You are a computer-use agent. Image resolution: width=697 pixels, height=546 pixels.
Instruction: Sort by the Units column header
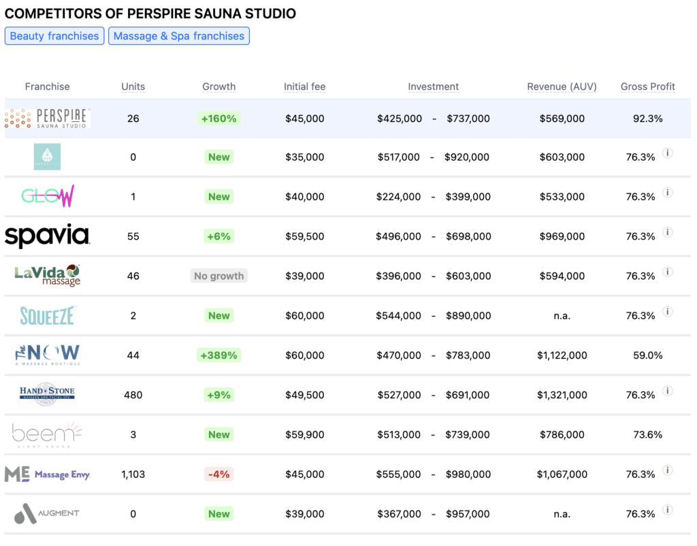[133, 86]
